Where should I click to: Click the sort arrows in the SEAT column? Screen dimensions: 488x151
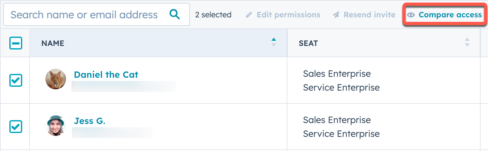[x=467, y=42]
